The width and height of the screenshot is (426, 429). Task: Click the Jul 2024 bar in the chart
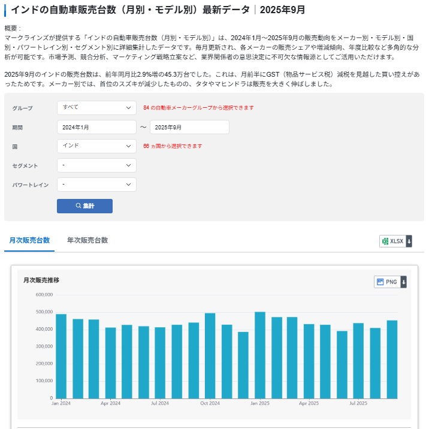pyautogui.click(x=160, y=362)
